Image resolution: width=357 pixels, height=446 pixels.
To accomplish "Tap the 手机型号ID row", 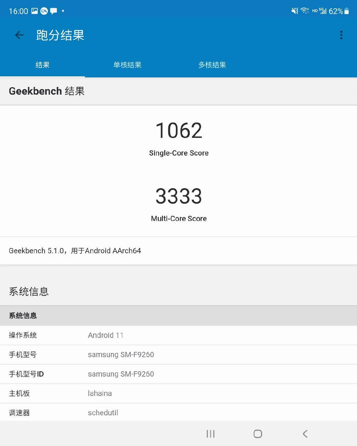I will pos(178,374).
